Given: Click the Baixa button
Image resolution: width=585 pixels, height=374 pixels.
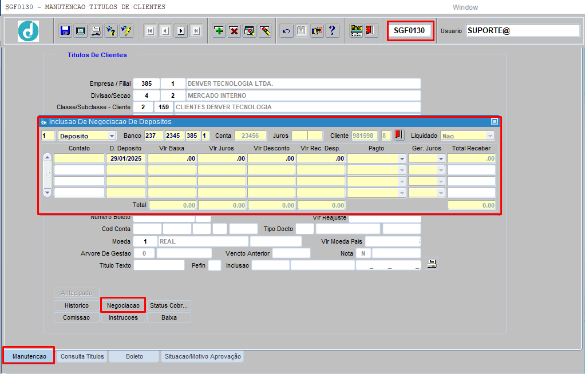Looking at the screenshot, I should click(x=169, y=317).
